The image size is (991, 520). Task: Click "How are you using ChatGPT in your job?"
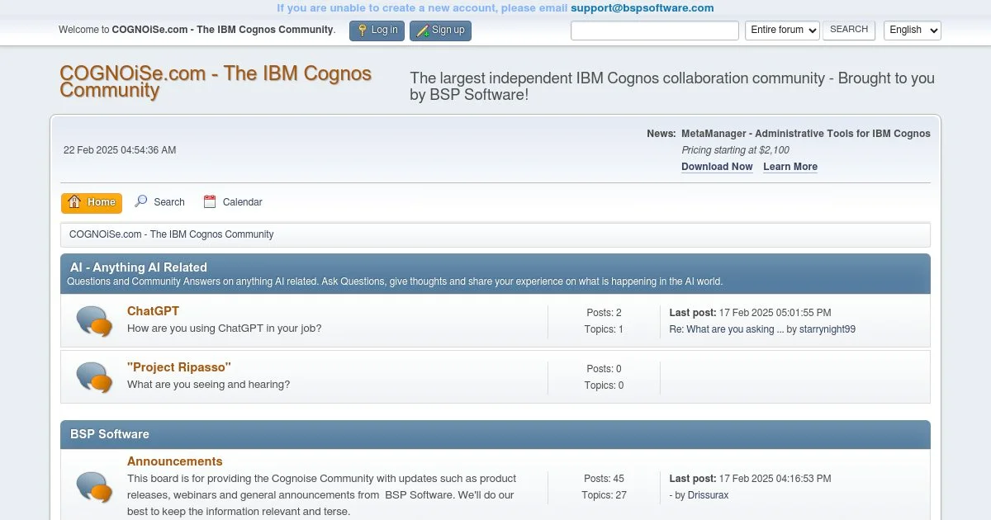224,329
